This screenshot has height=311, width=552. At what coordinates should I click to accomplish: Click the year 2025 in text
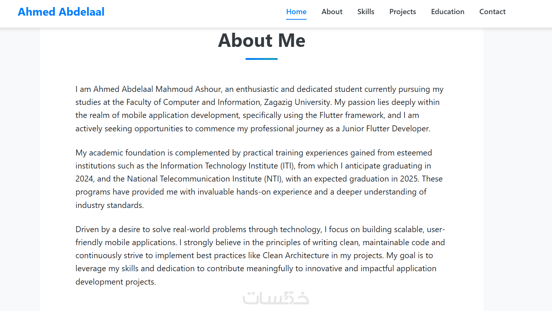click(409, 179)
